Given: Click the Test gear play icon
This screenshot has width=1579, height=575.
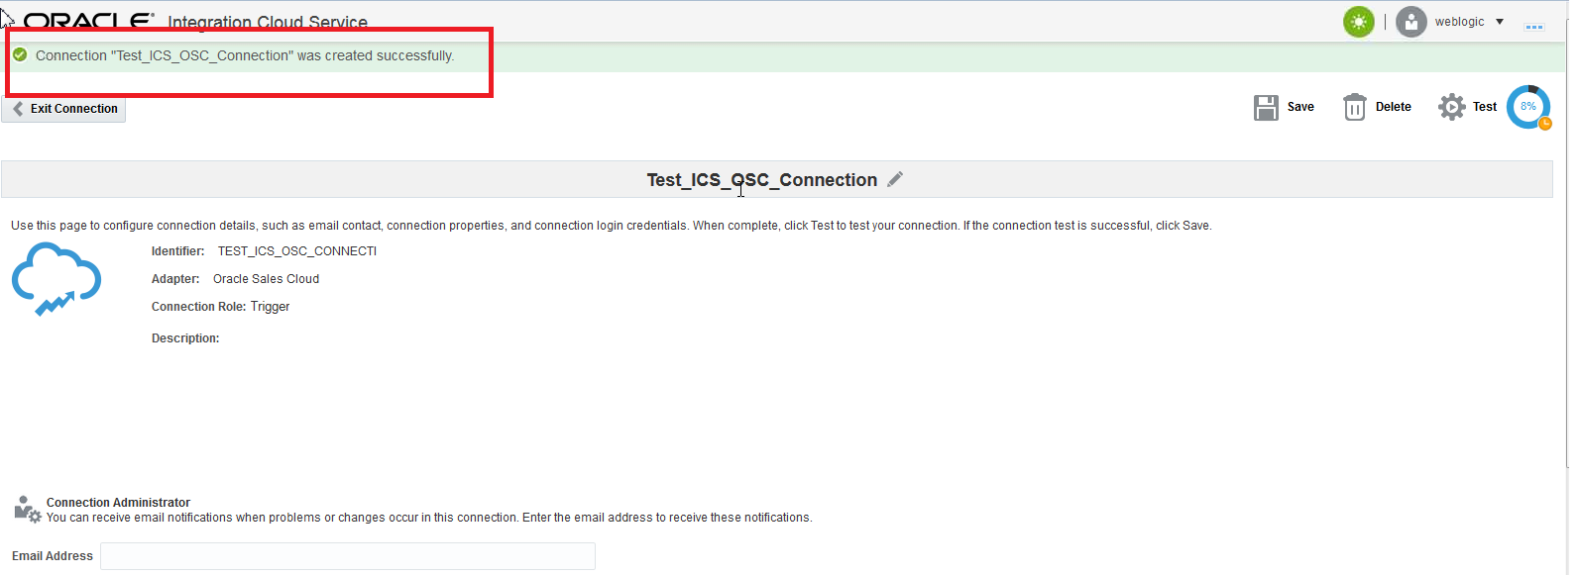Looking at the screenshot, I should 1452,107.
